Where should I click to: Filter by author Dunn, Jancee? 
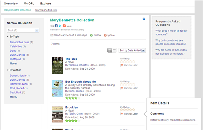click(x=18, y=80)
